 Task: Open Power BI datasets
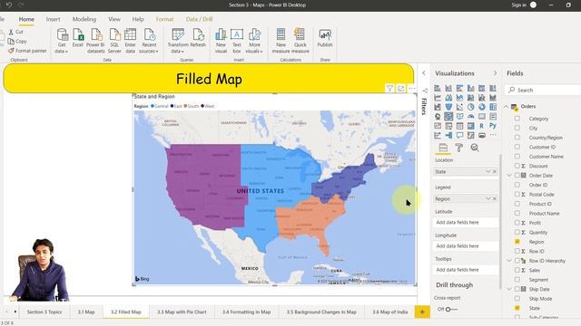tap(96, 41)
